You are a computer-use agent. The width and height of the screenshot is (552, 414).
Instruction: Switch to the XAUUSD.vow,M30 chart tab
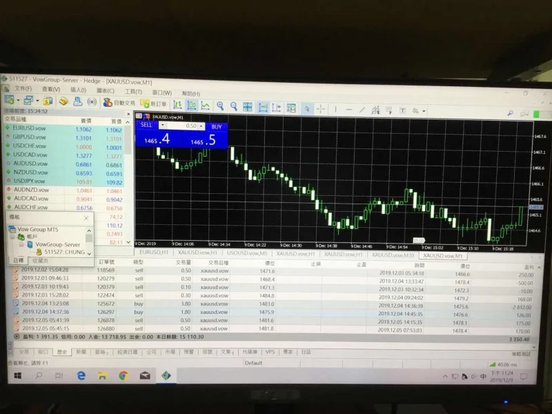pyautogui.click(x=393, y=255)
